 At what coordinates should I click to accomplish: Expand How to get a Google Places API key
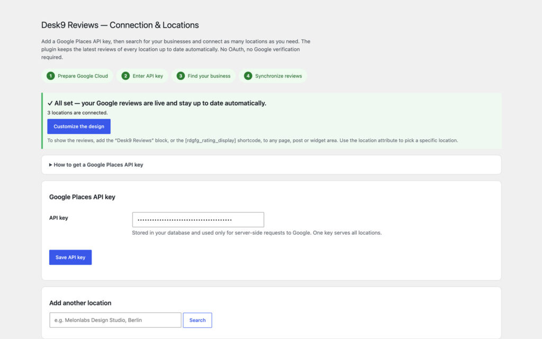[96, 165]
